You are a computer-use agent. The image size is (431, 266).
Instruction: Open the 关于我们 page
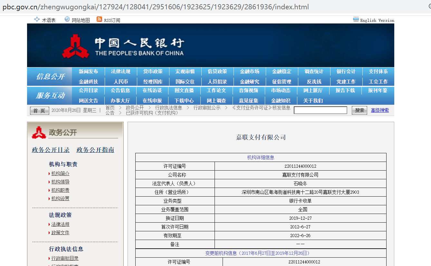click(313, 101)
